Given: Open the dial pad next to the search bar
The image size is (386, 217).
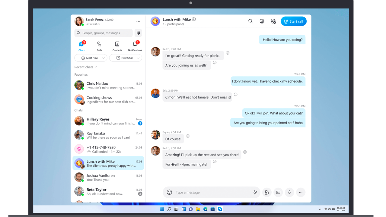Looking at the screenshot, I should (x=138, y=33).
